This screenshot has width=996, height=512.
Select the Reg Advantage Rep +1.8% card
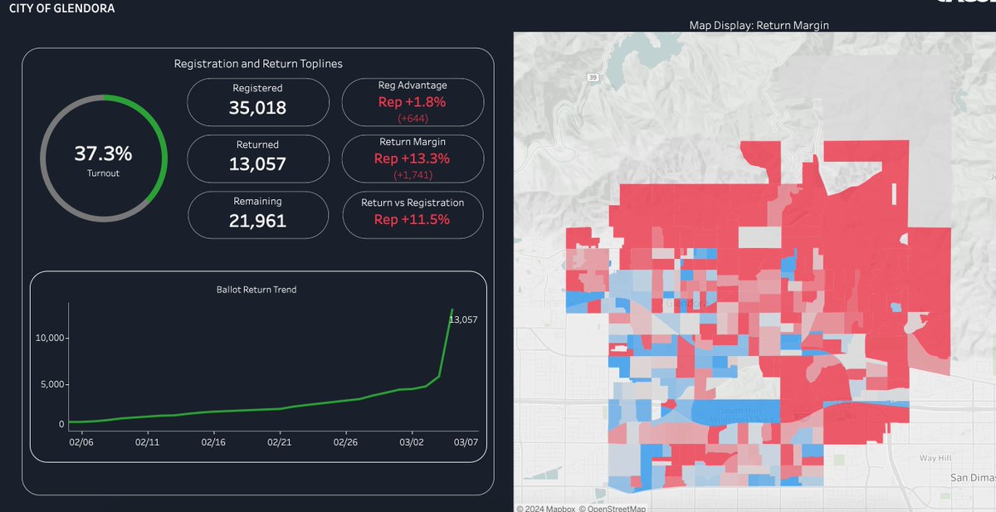click(x=413, y=101)
